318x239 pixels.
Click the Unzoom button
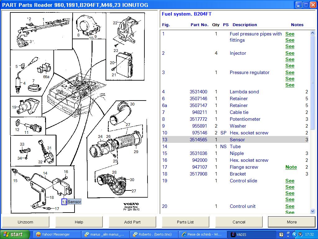tap(25, 222)
